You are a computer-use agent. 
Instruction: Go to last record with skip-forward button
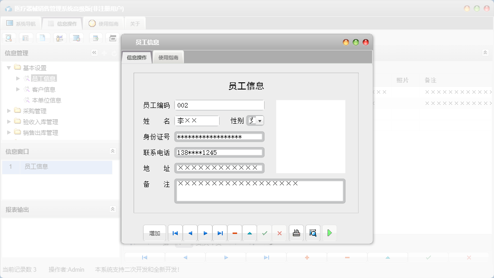220,233
